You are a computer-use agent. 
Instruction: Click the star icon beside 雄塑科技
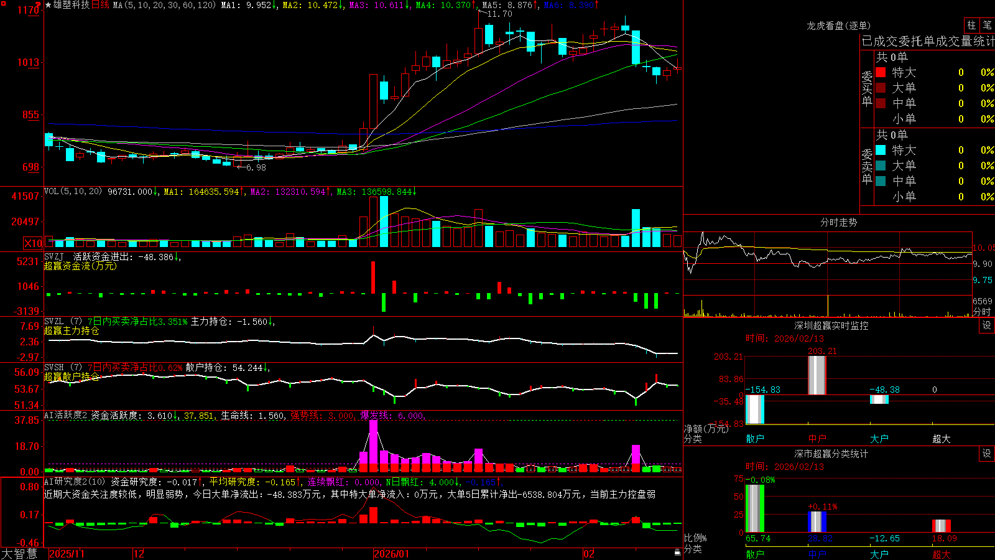coord(48,5)
